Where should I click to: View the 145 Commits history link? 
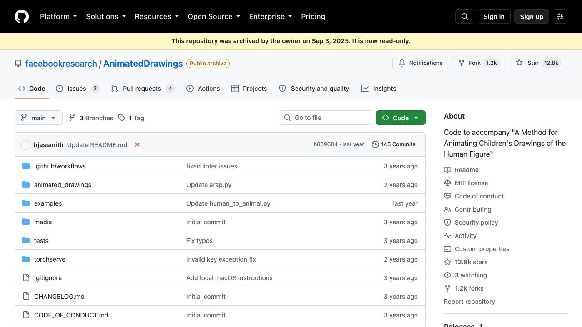coord(394,144)
